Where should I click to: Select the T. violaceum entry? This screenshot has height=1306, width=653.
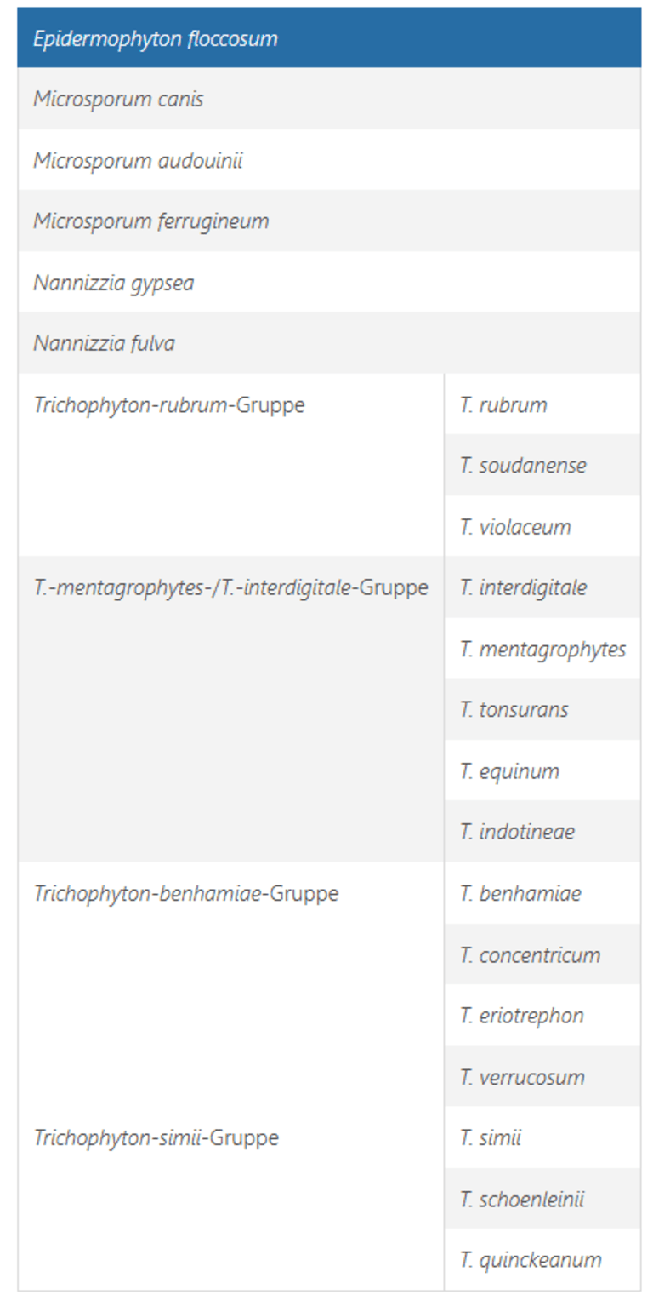pyautogui.click(x=515, y=527)
